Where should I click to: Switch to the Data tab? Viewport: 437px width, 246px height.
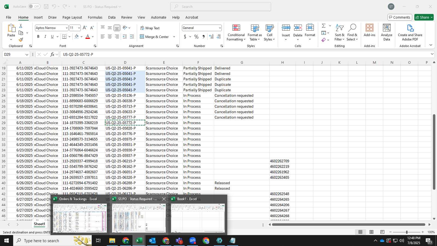112,17
